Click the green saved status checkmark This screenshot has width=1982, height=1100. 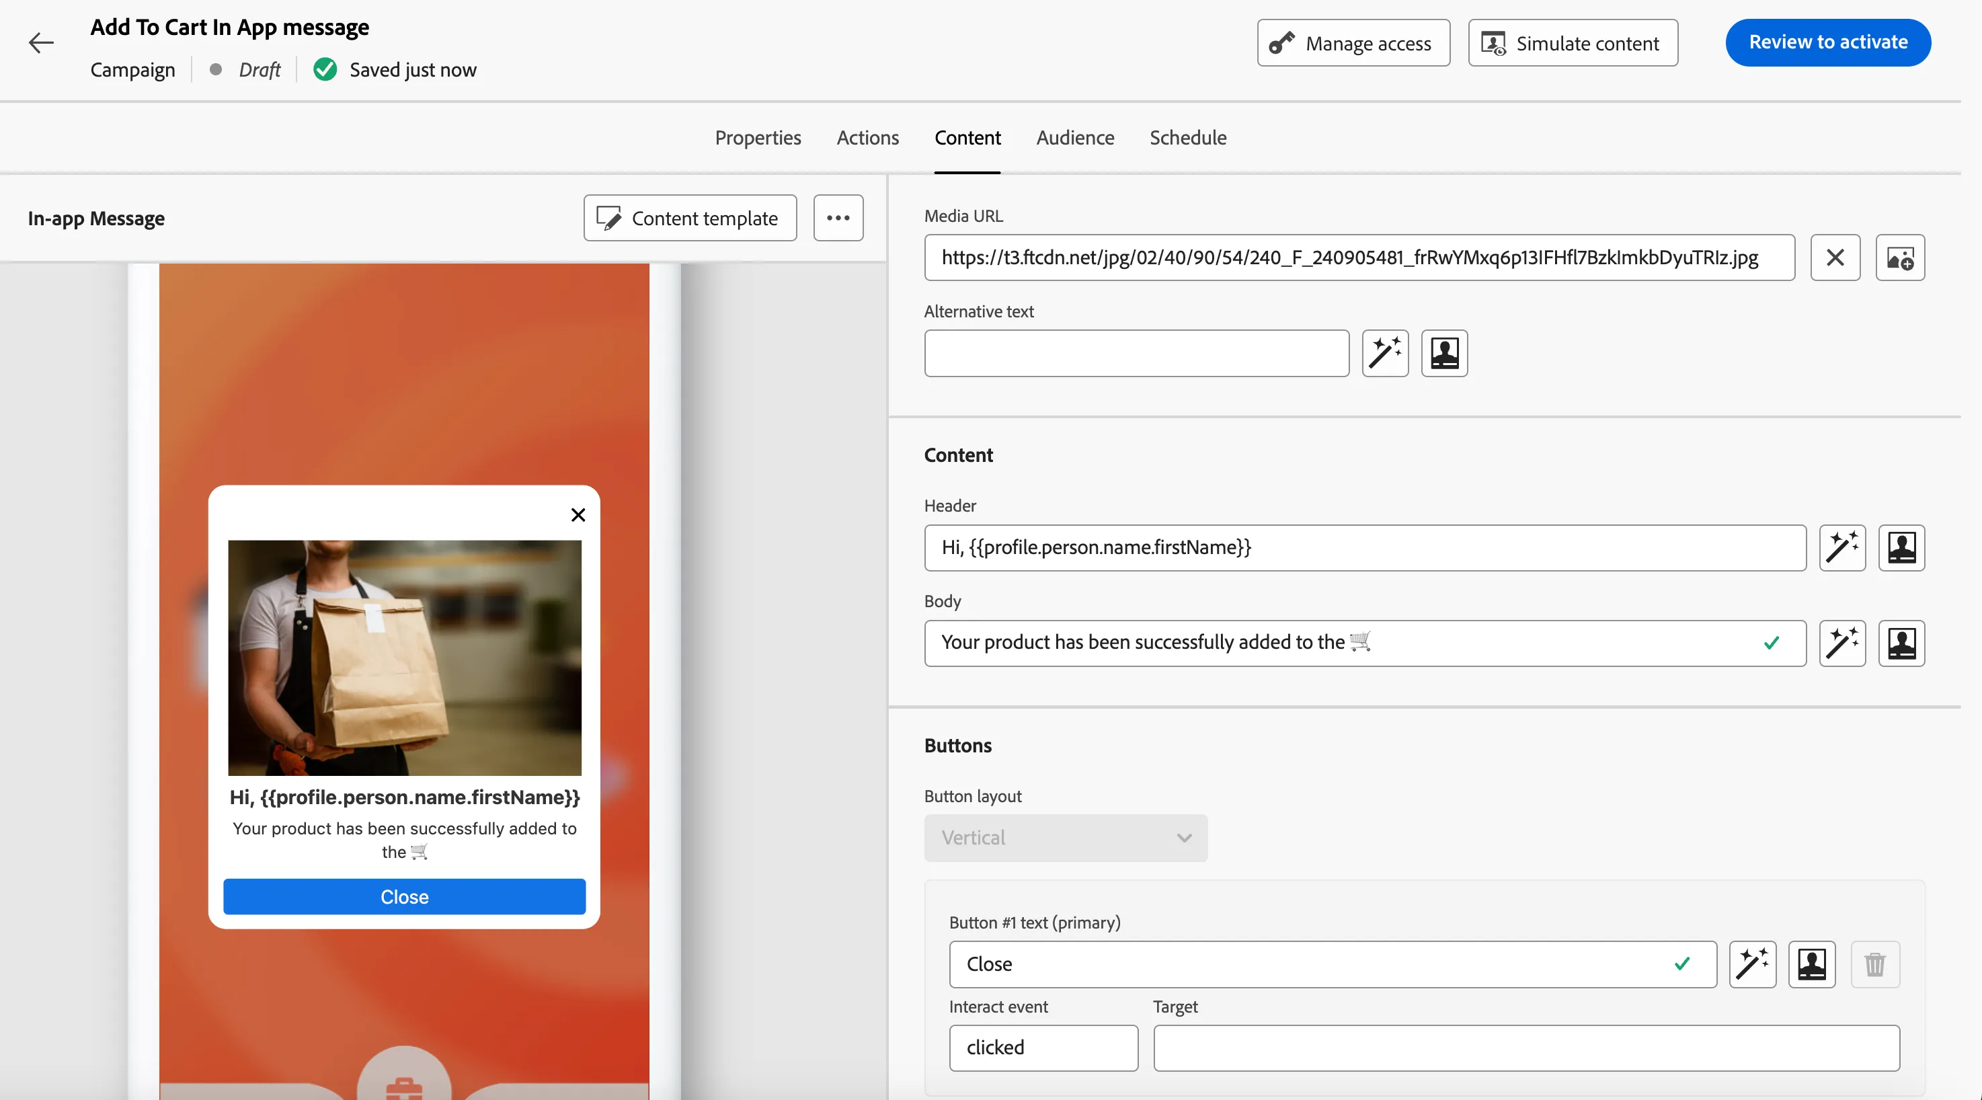pos(325,70)
